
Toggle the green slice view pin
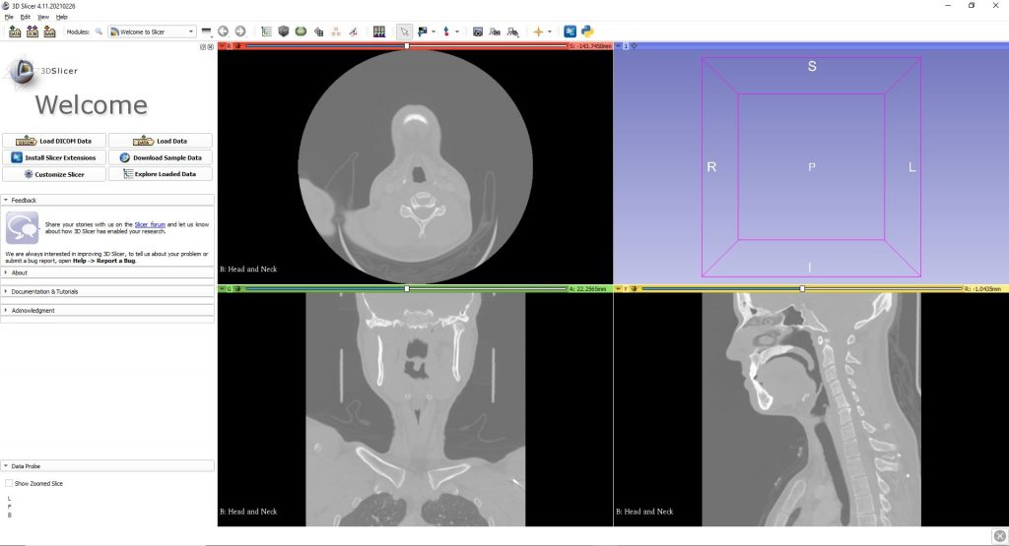[x=222, y=289]
